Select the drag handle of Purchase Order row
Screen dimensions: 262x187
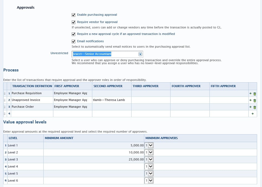[5, 107]
